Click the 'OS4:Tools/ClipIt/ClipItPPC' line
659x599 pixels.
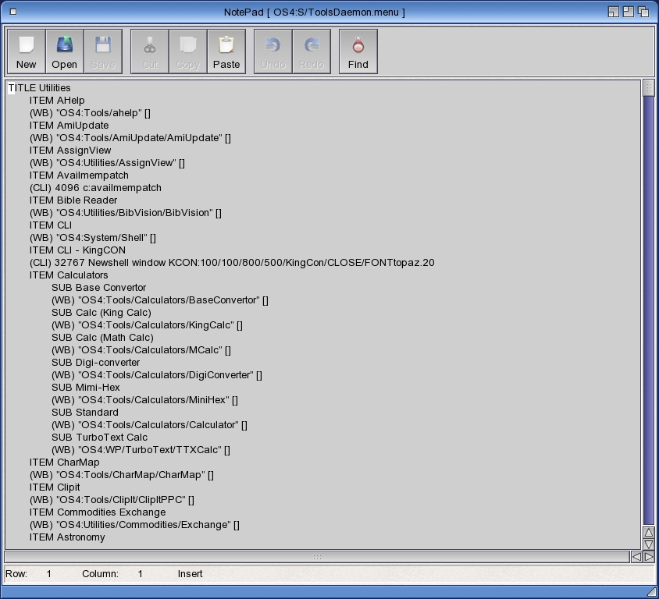tap(112, 500)
